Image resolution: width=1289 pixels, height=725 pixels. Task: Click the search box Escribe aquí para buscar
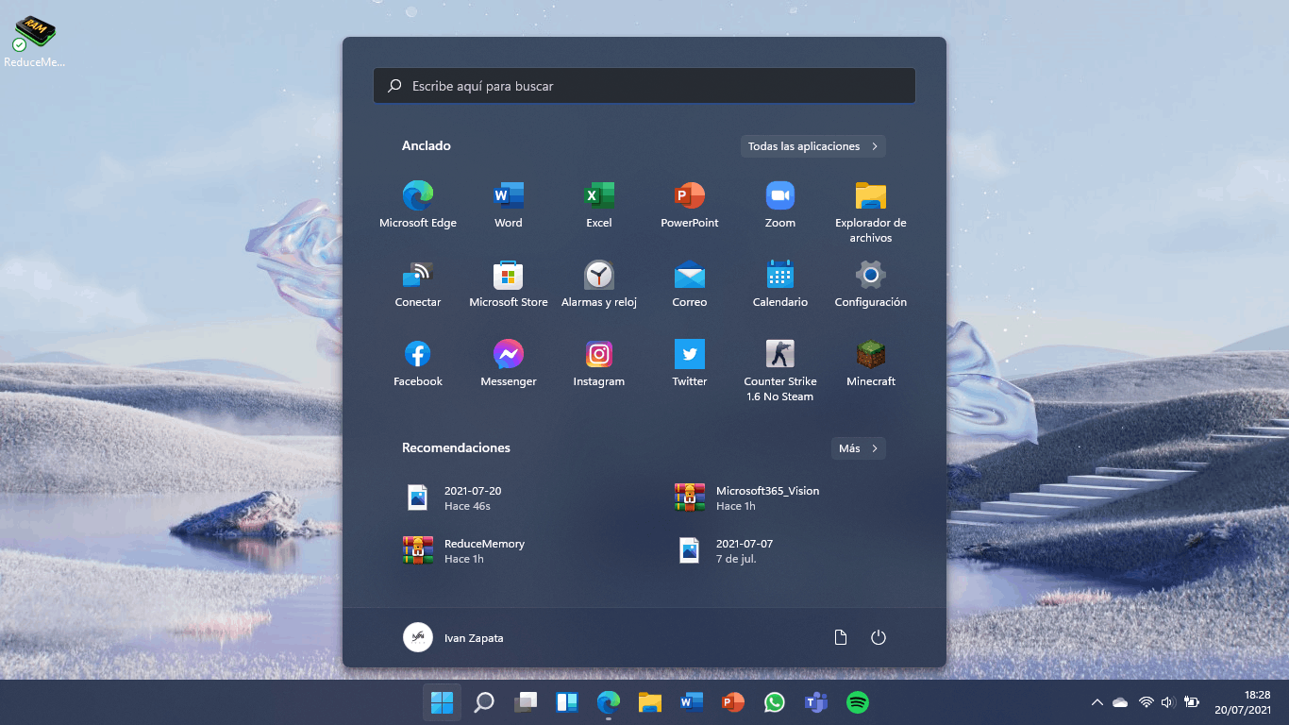point(644,86)
